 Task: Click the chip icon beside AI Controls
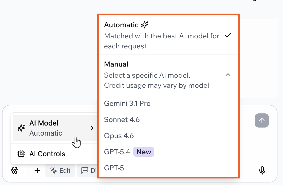coord(22,154)
